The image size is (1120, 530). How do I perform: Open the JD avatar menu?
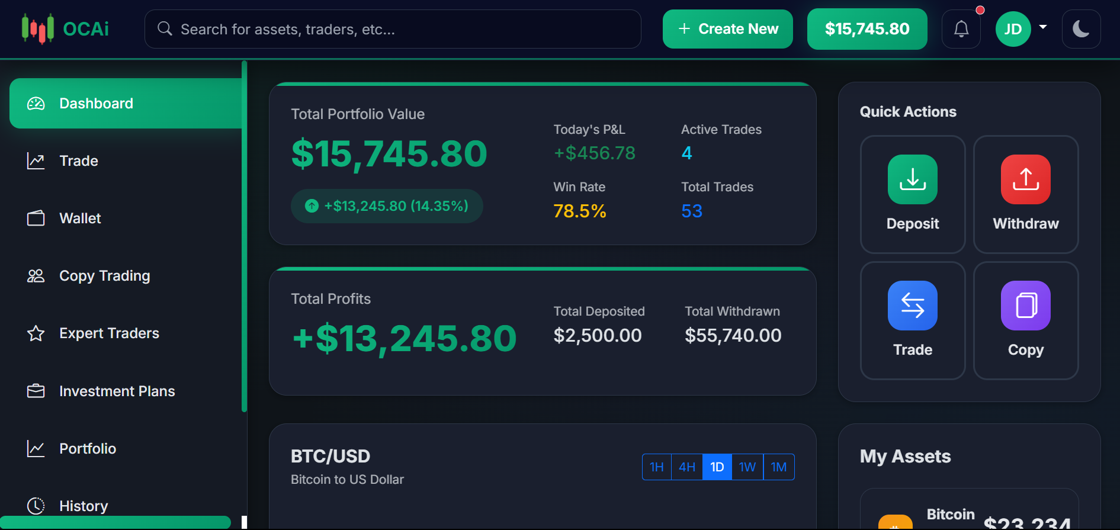[x=1013, y=29]
